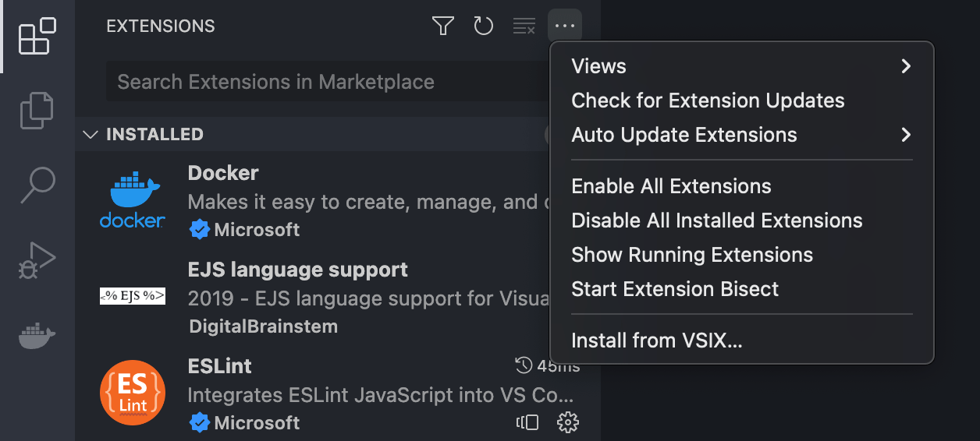The image size is (980, 441).
Task: Collapse the INSTALLED section
Action: click(91, 134)
